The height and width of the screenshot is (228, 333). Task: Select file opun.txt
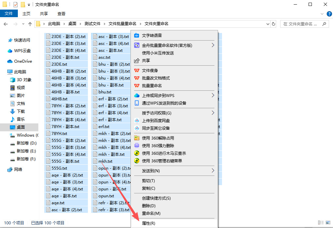[112, 196]
